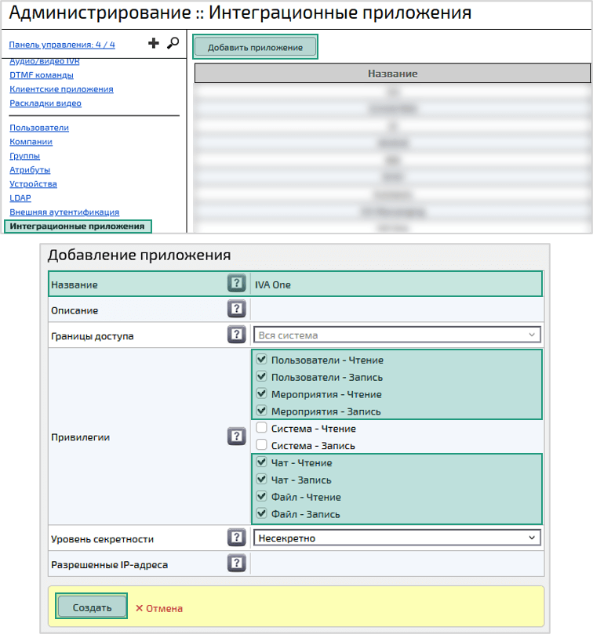The width and height of the screenshot is (593, 634).
Task: Click into the Название input field
Action: 396,284
